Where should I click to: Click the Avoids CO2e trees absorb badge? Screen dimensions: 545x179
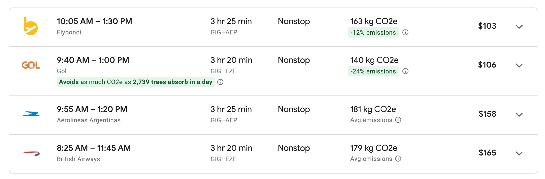pos(135,82)
